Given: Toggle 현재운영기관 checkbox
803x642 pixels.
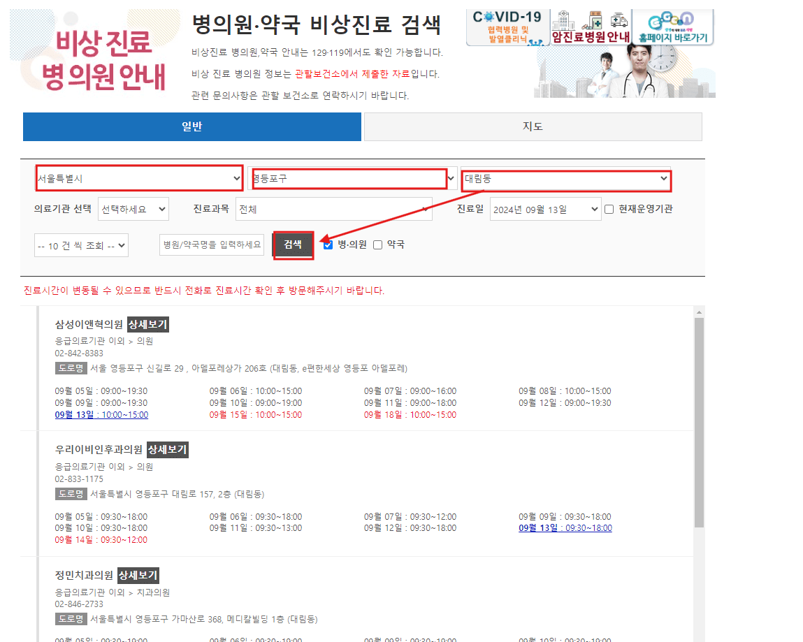Looking at the screenshot, I should tap(609, 209).
